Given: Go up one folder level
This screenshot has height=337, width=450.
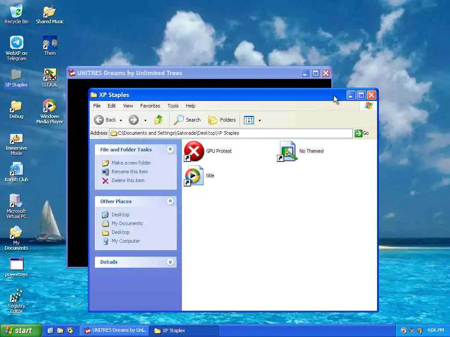Looking at the screenshot, I should click(x=159, y=120).
